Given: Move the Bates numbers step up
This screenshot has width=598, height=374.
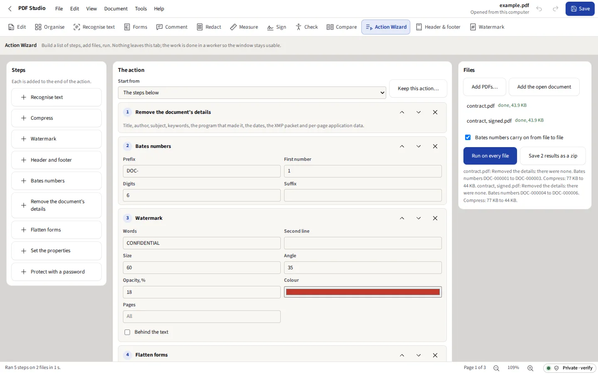Looking at the screenshot, I should pos(402,146).
